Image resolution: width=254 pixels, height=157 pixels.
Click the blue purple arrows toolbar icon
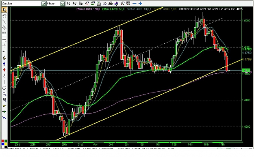coord(117,4)
